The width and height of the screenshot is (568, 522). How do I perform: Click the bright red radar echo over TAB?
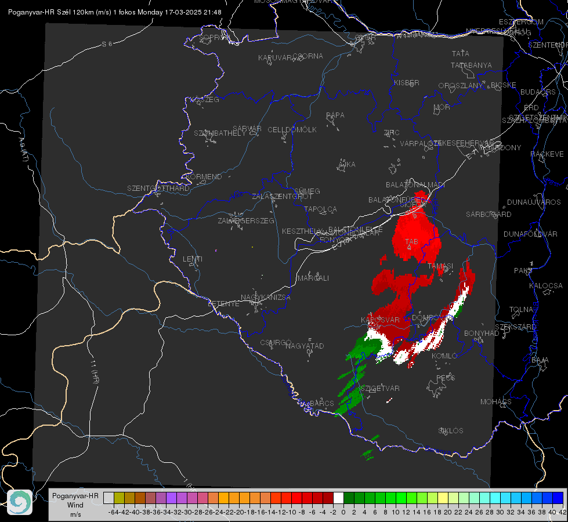coord(417,232)
